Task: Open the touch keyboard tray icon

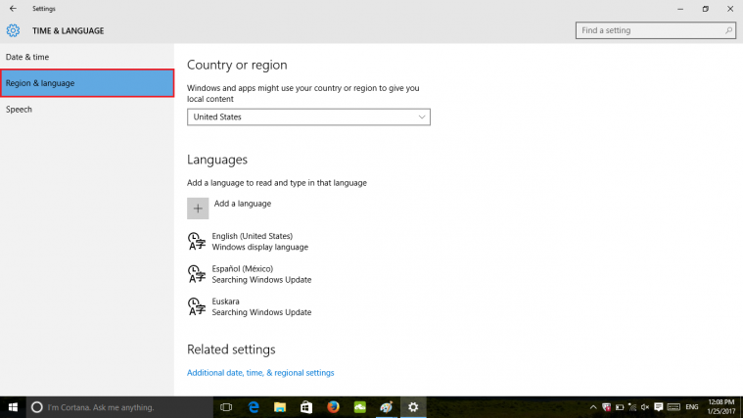Action: [x=673, y=407]
